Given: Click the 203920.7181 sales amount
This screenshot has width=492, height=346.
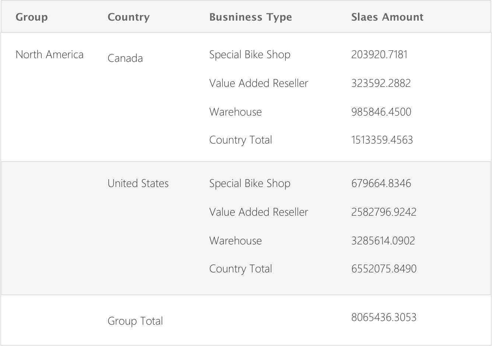Looking at the screenshot, I should (x=379, y=54).
